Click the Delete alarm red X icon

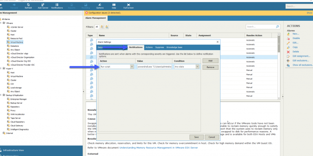tap(288, 52)
